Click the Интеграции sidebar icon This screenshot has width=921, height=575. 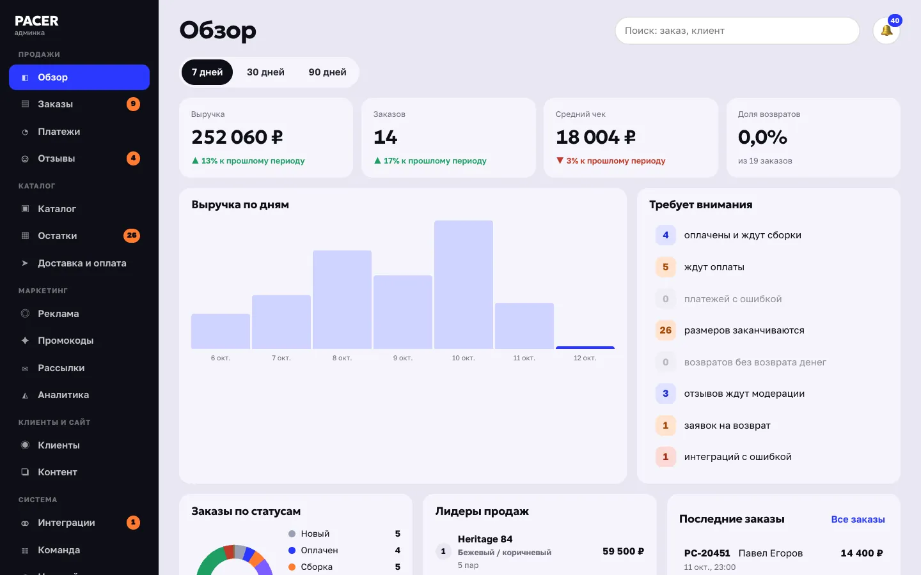point(25,523)
